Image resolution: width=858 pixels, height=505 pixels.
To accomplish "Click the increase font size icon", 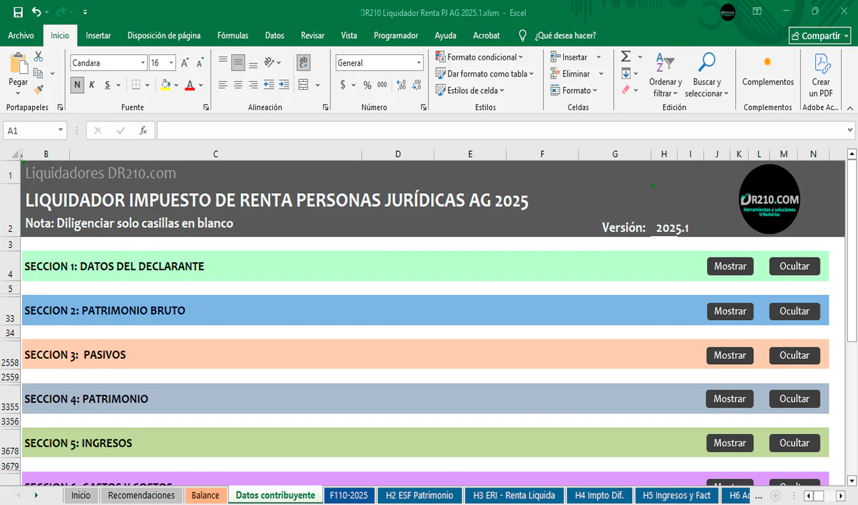I will [185, 63].
